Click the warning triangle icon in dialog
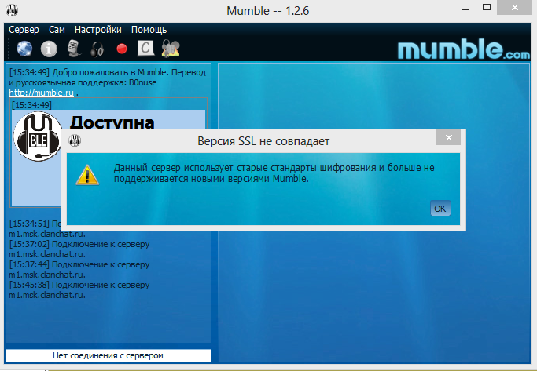This screenshot has height=371, width=537. click(87, 173)
